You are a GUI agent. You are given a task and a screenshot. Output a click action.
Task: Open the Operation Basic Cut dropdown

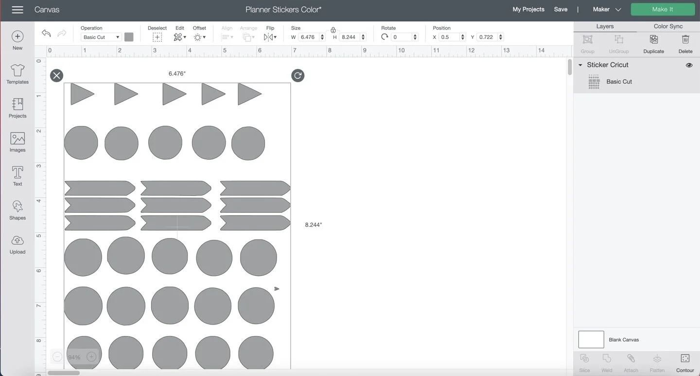101,37
